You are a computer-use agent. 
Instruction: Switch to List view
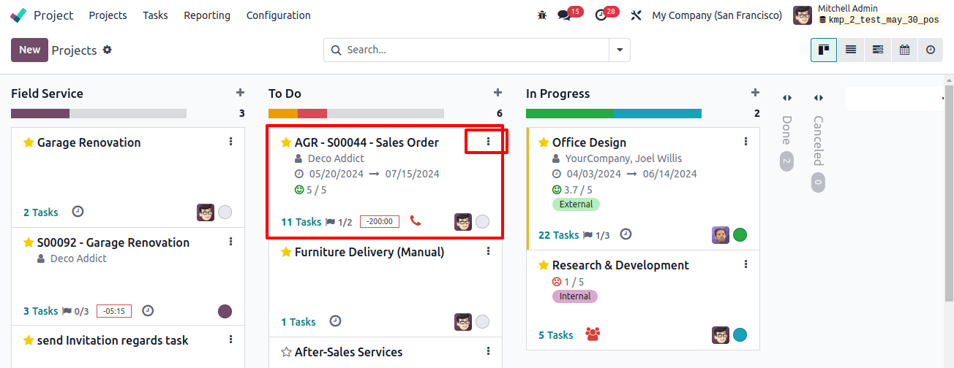(851, 50)
